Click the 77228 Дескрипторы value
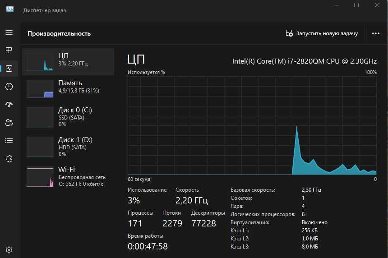388x258 pixels. [203, 223]
